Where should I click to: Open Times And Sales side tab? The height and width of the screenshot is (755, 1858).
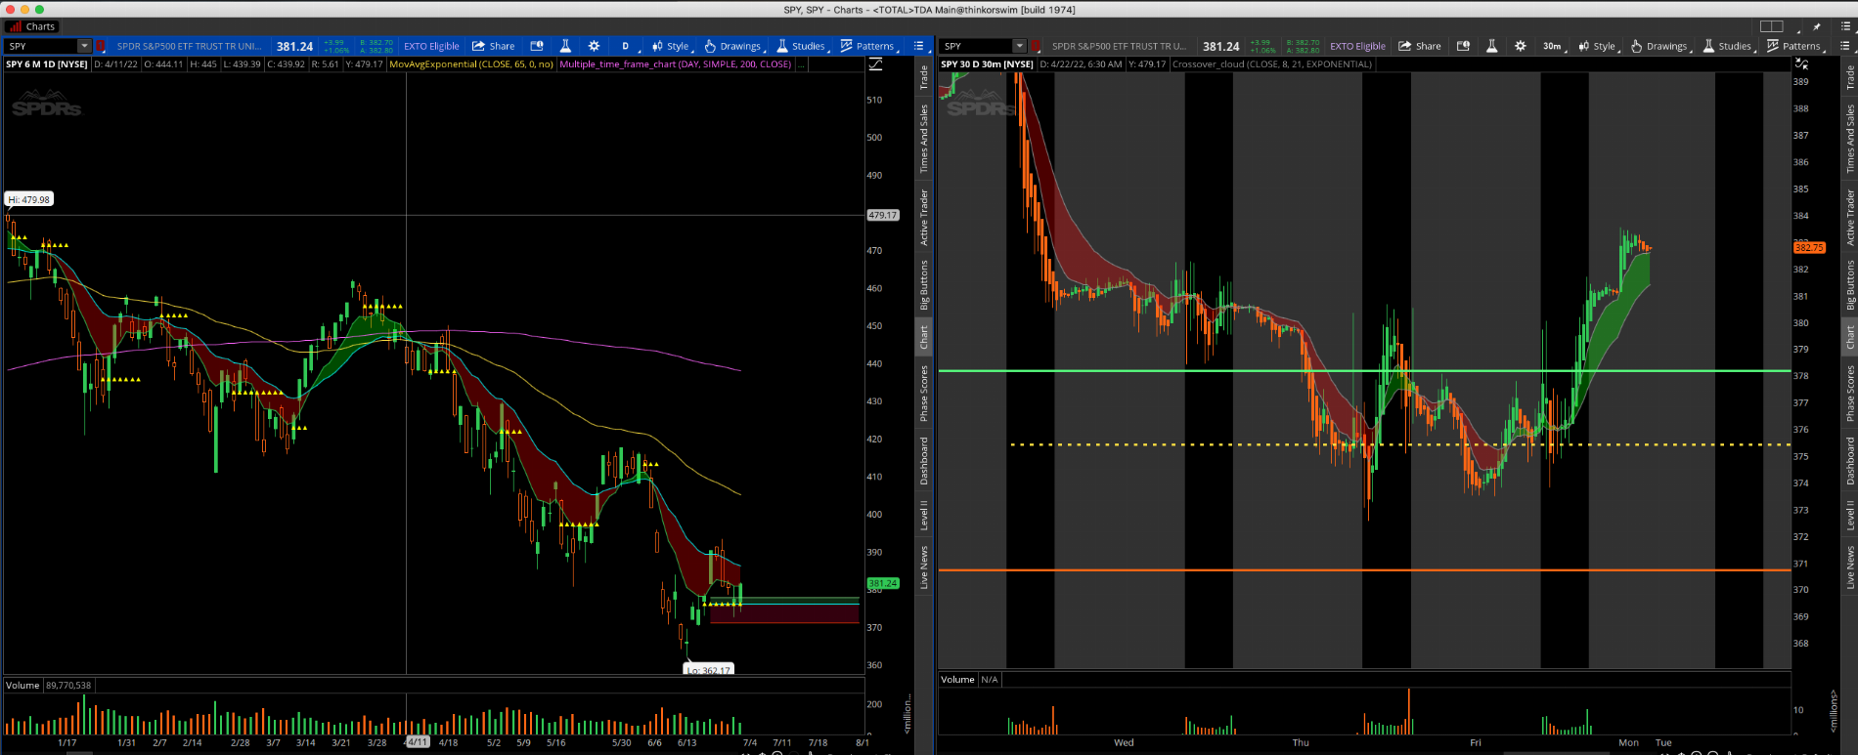(x=923, y=139)
